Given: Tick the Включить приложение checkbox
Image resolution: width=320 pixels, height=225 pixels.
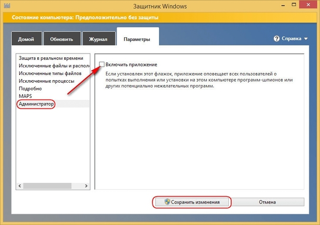Looking at the screenshot, I should 102,64.
